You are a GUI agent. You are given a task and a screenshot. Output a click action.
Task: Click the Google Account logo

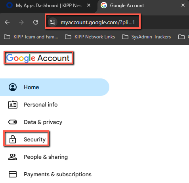pos(38,58)
